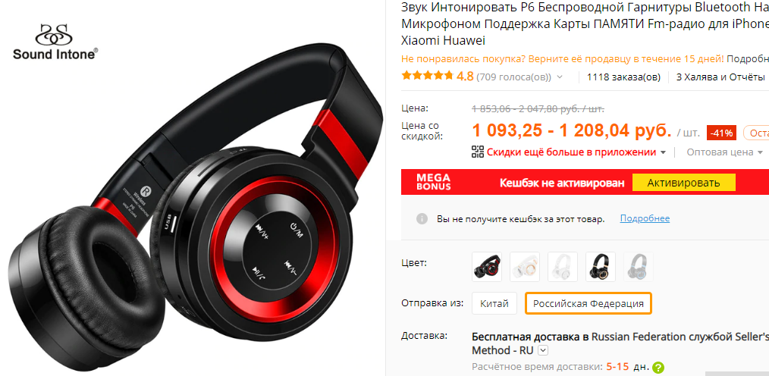Open the 3 Халява и Отчёты tab
Image resolution: width=769 pixels, height=376 pixels.
tap(720, 77)
